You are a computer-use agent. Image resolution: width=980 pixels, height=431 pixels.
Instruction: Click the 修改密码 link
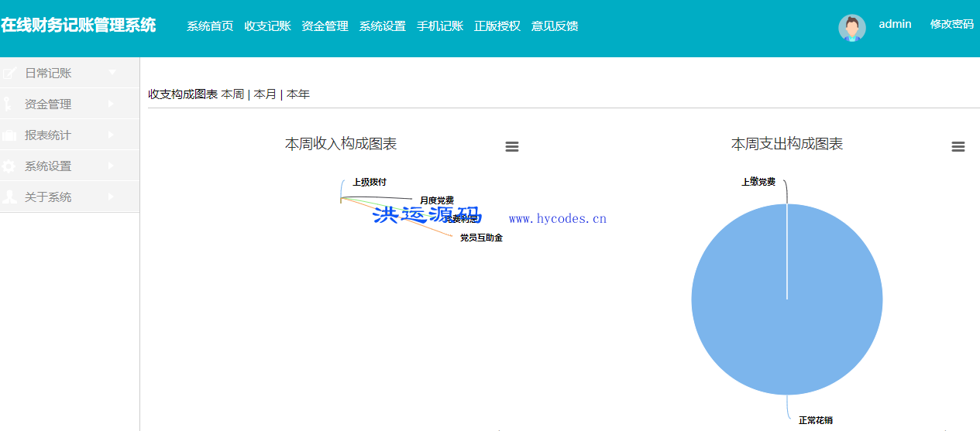952,24
